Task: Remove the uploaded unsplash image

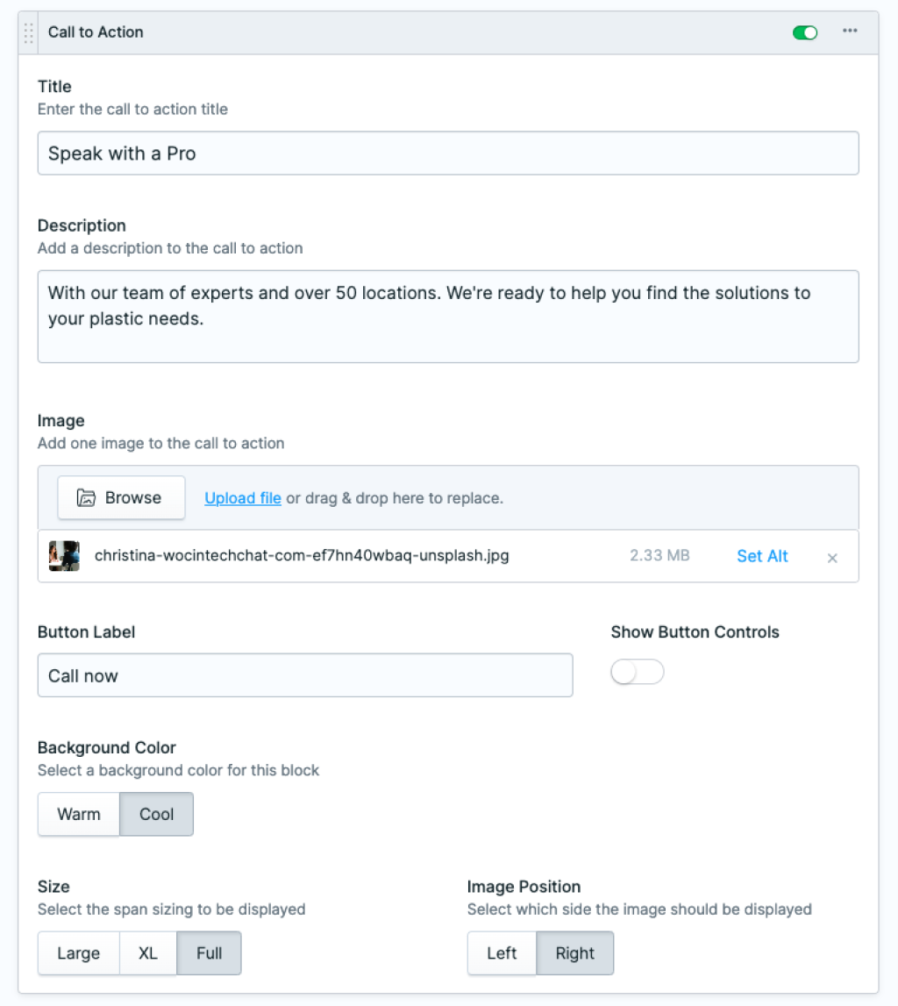Action: click(x=831, y=557)
